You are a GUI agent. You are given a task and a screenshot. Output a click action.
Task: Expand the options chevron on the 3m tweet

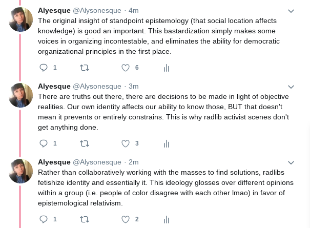[291, 87]
